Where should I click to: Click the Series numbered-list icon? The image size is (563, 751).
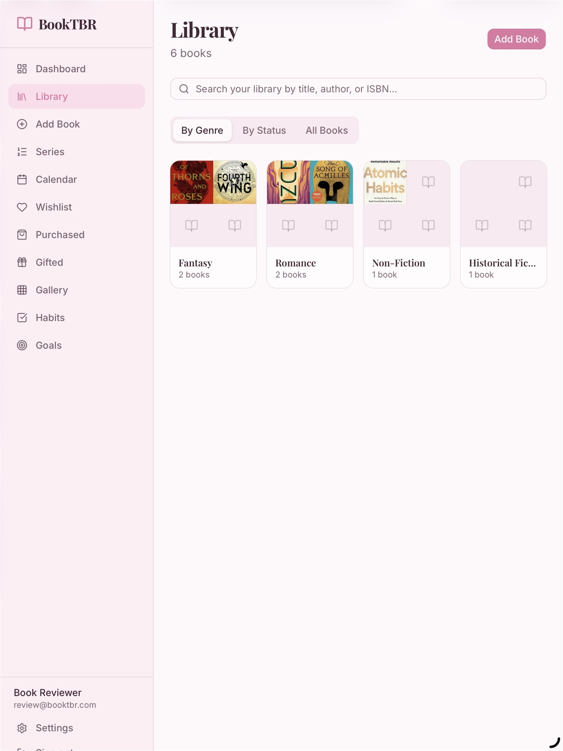22,152
